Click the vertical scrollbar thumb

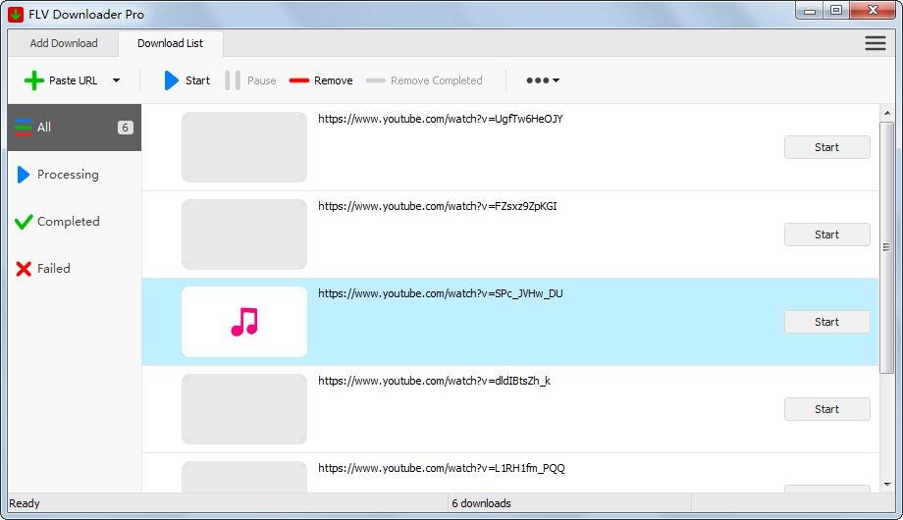887,247
